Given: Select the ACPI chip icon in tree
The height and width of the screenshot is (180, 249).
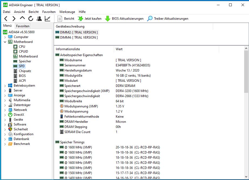Looking at the screenshot, I should (15, 81).
